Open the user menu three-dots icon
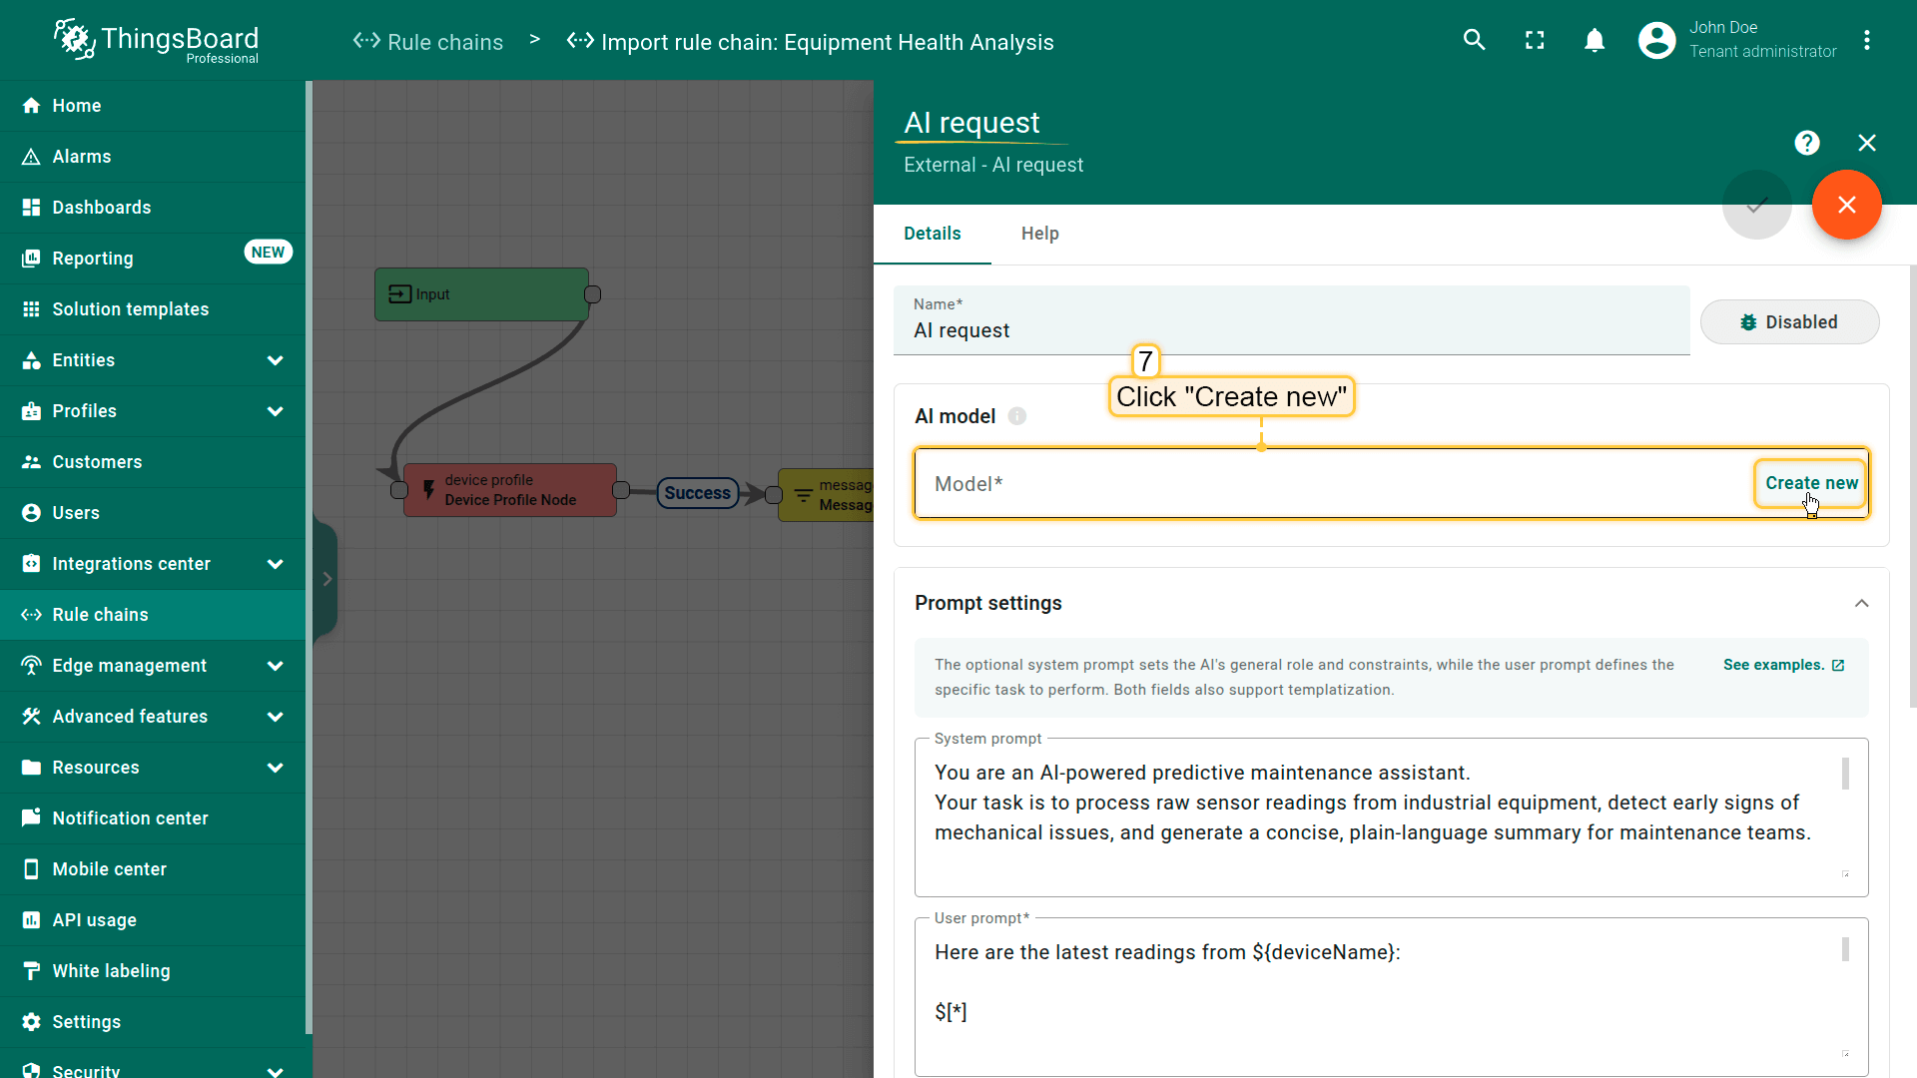 tap(1866, 40)
